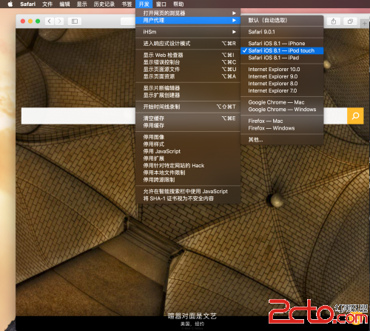This screenshot has width=370, height=331.
Task: Toggle 允许在智能搜索栏中使用 JavaScript
Action: (x=188, y=191)
